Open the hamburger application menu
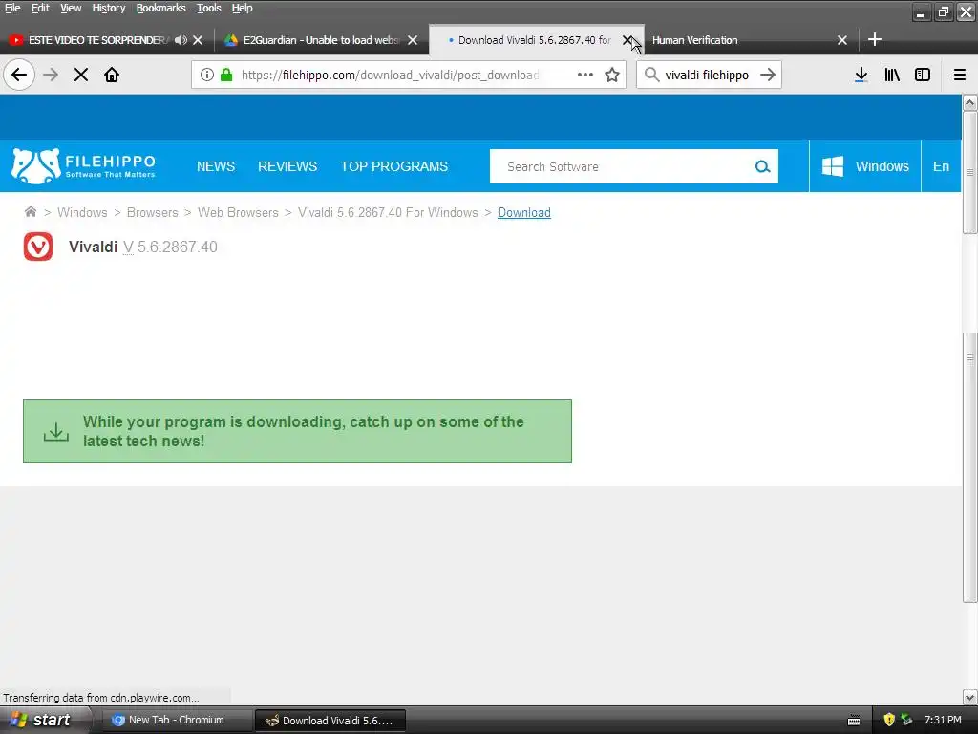 [960, 75]
